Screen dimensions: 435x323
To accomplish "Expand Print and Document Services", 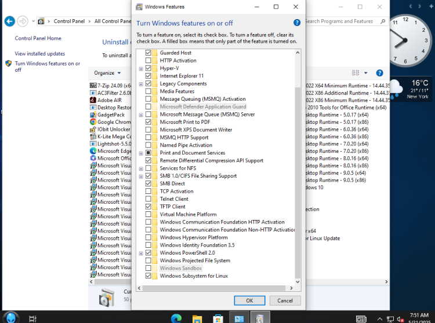I will (141, 153).
